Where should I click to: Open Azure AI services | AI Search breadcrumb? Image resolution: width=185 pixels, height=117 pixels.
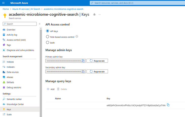pos(26,9)
